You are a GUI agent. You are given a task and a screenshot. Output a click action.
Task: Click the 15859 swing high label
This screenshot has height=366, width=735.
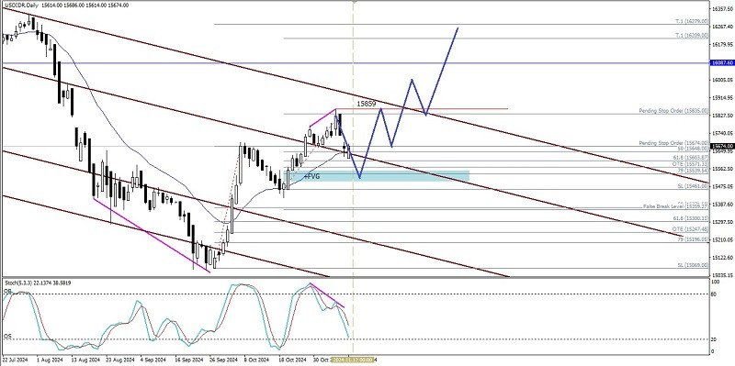[x=366, y=104]
